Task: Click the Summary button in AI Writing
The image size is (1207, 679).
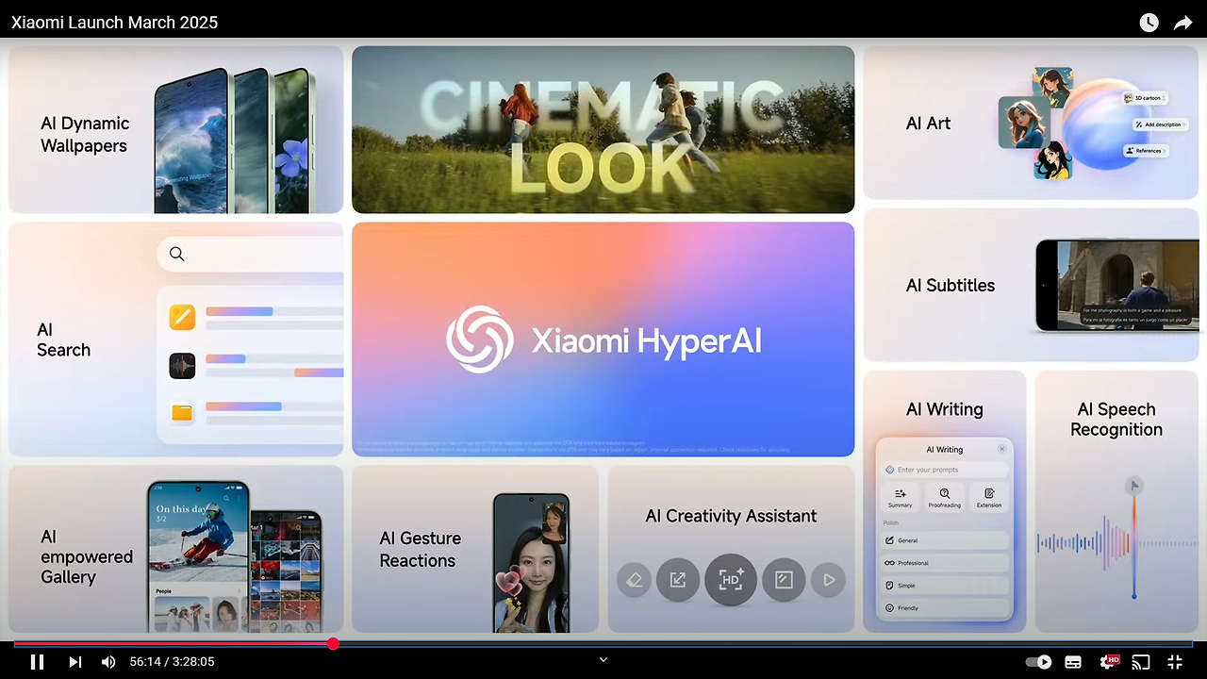Action: point(901,498)
